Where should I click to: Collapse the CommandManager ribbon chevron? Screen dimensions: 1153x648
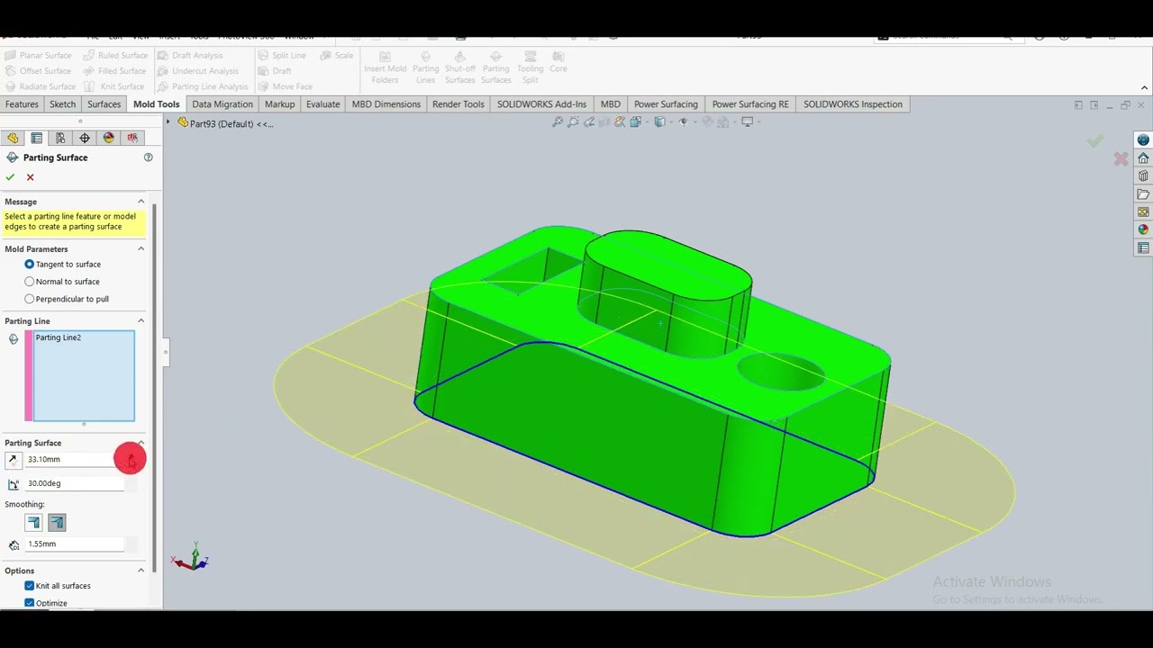tap(1144, 87)
